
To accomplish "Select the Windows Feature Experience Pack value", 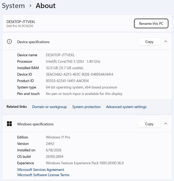I will 85,163.
